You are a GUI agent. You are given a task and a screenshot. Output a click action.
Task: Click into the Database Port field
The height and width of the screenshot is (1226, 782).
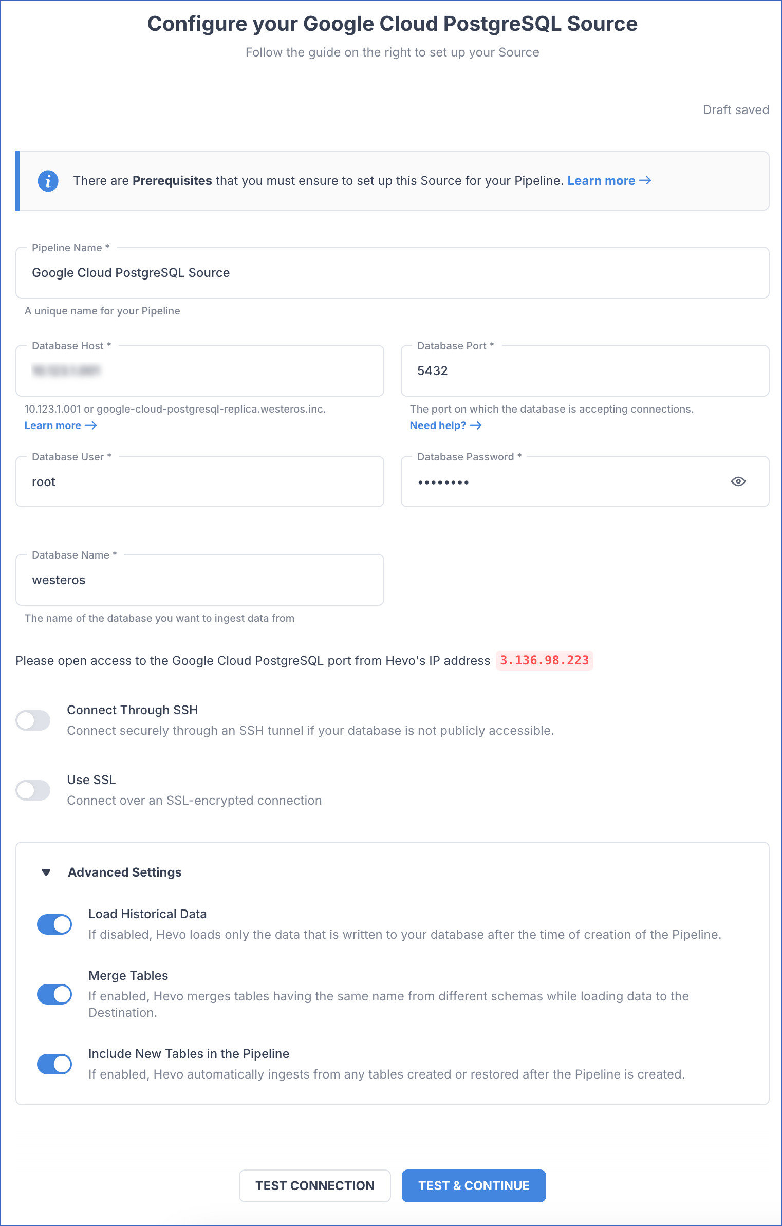point(585,371)
